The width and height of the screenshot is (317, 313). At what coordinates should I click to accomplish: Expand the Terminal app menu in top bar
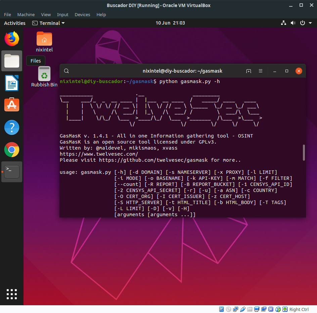tap(48, 23)
